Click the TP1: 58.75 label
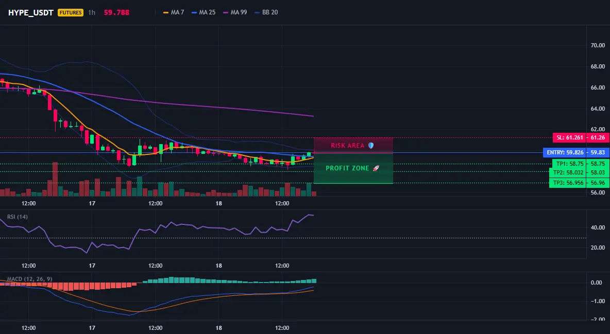The image size is (610, 334). click(569, 164)
